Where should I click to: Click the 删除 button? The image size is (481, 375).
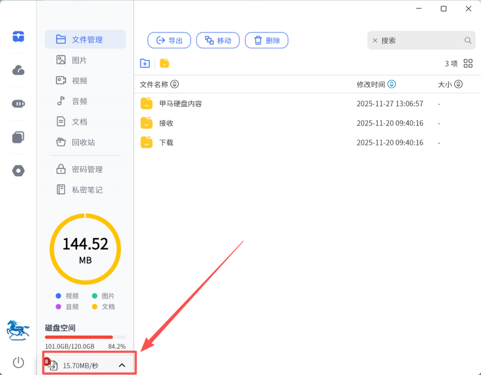pos(266,40)
